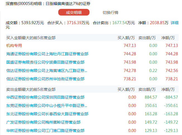Click 卖出额/万 column header in buy table
The height and width of the screenshot is (135, 182).
pos(147,38)
